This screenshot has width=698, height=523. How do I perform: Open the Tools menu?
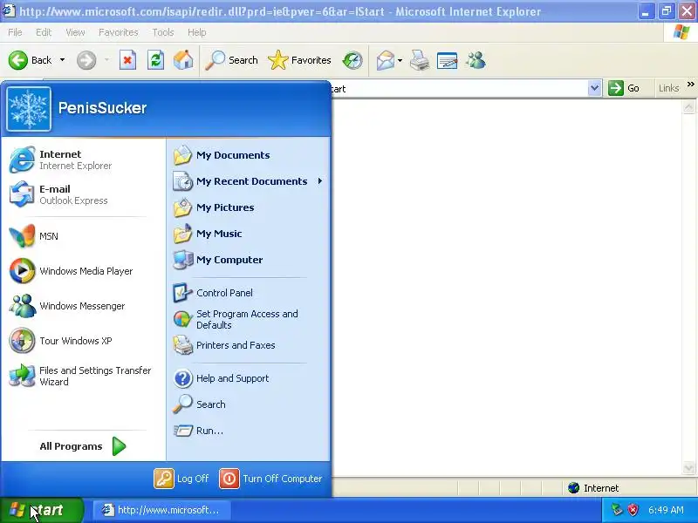[x=163, y=32]
